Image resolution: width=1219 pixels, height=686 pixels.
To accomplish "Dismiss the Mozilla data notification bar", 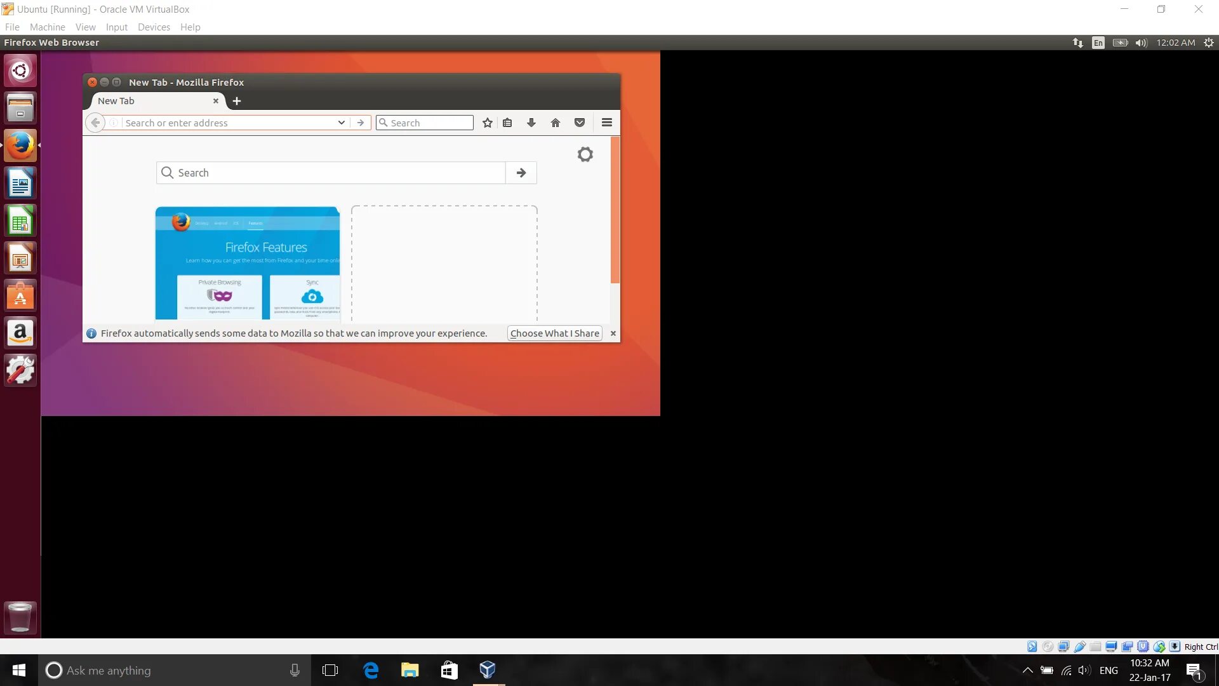I will (613, 333).
